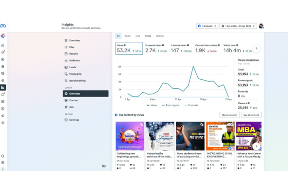Click the Total 53,153 value in Views breakdown
Viewport: 288px width, 192px height.
(243, 74)
